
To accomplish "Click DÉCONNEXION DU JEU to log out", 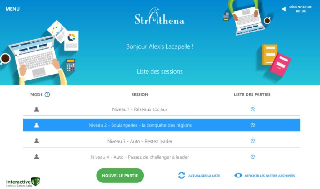I will tap(301, 9).
